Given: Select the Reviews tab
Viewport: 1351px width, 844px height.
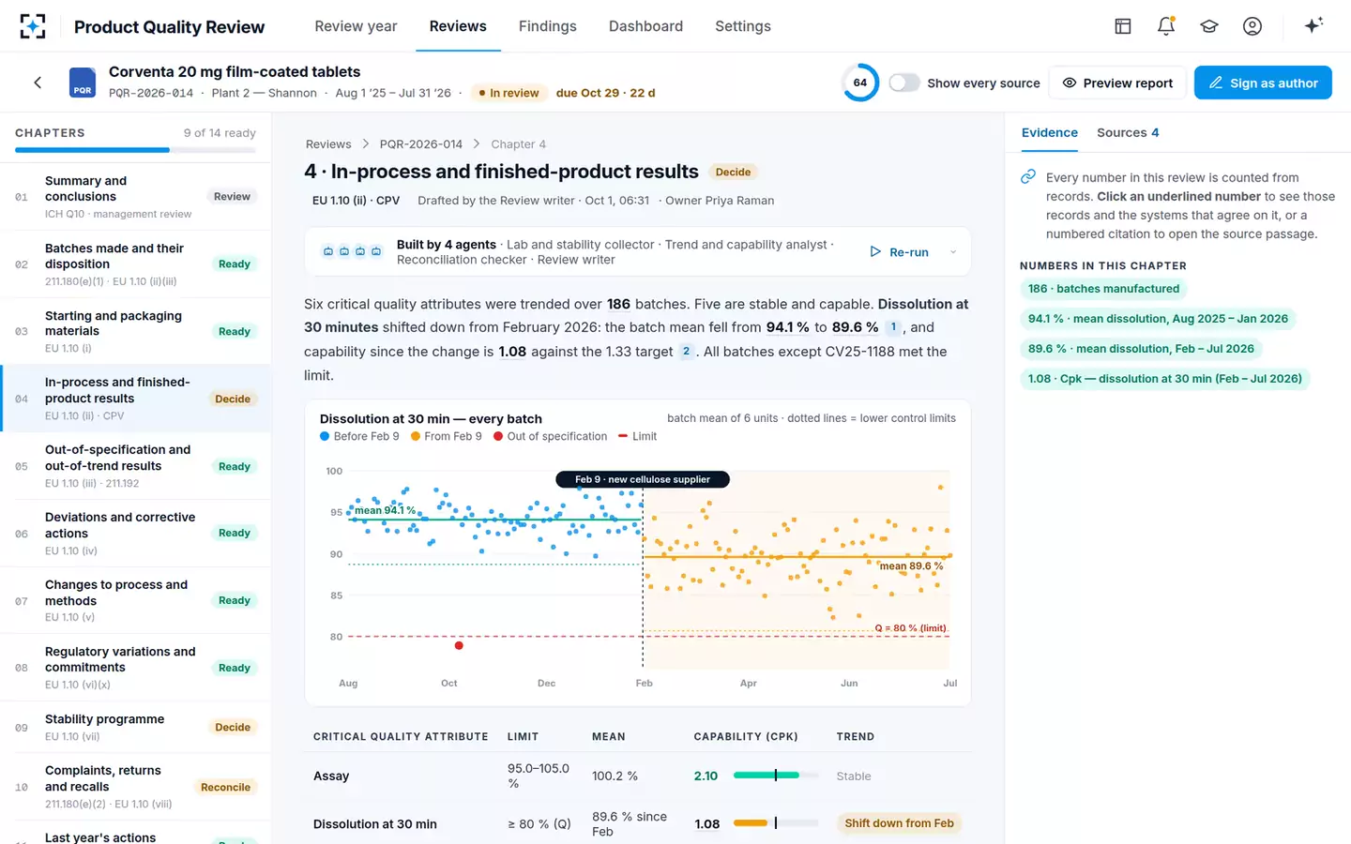Looking at the screenshot, I should click(x=458, y=26).
